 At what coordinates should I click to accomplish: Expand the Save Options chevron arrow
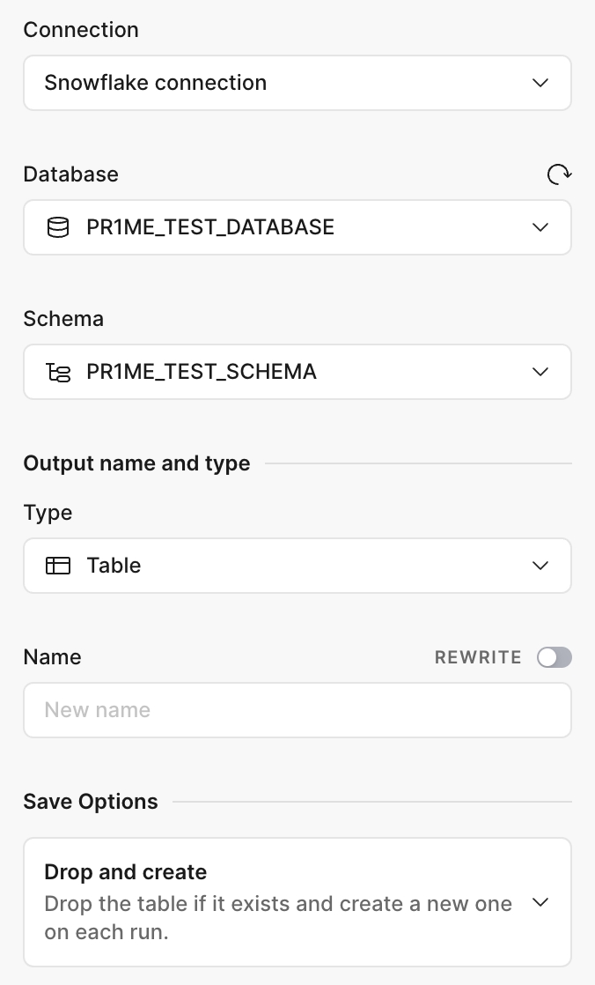(x=540, y=902)
